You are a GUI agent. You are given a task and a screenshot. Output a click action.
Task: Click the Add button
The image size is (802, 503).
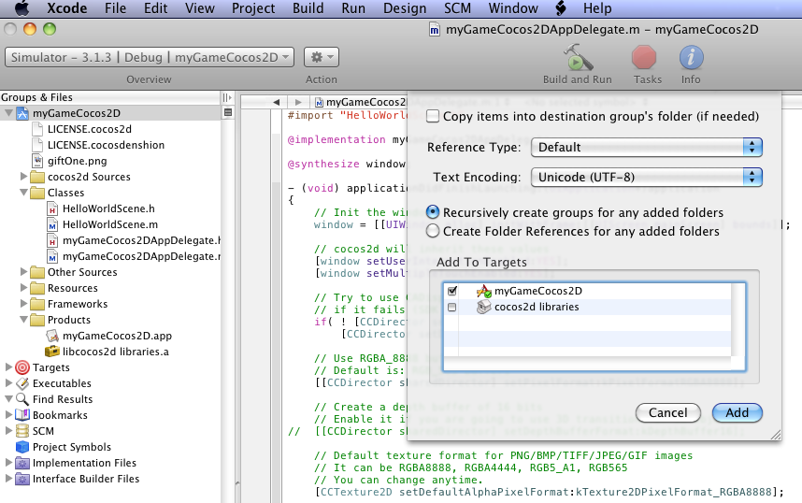pos(738,412)
